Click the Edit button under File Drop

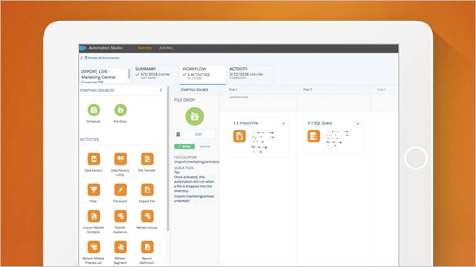(x=198, y=134)
